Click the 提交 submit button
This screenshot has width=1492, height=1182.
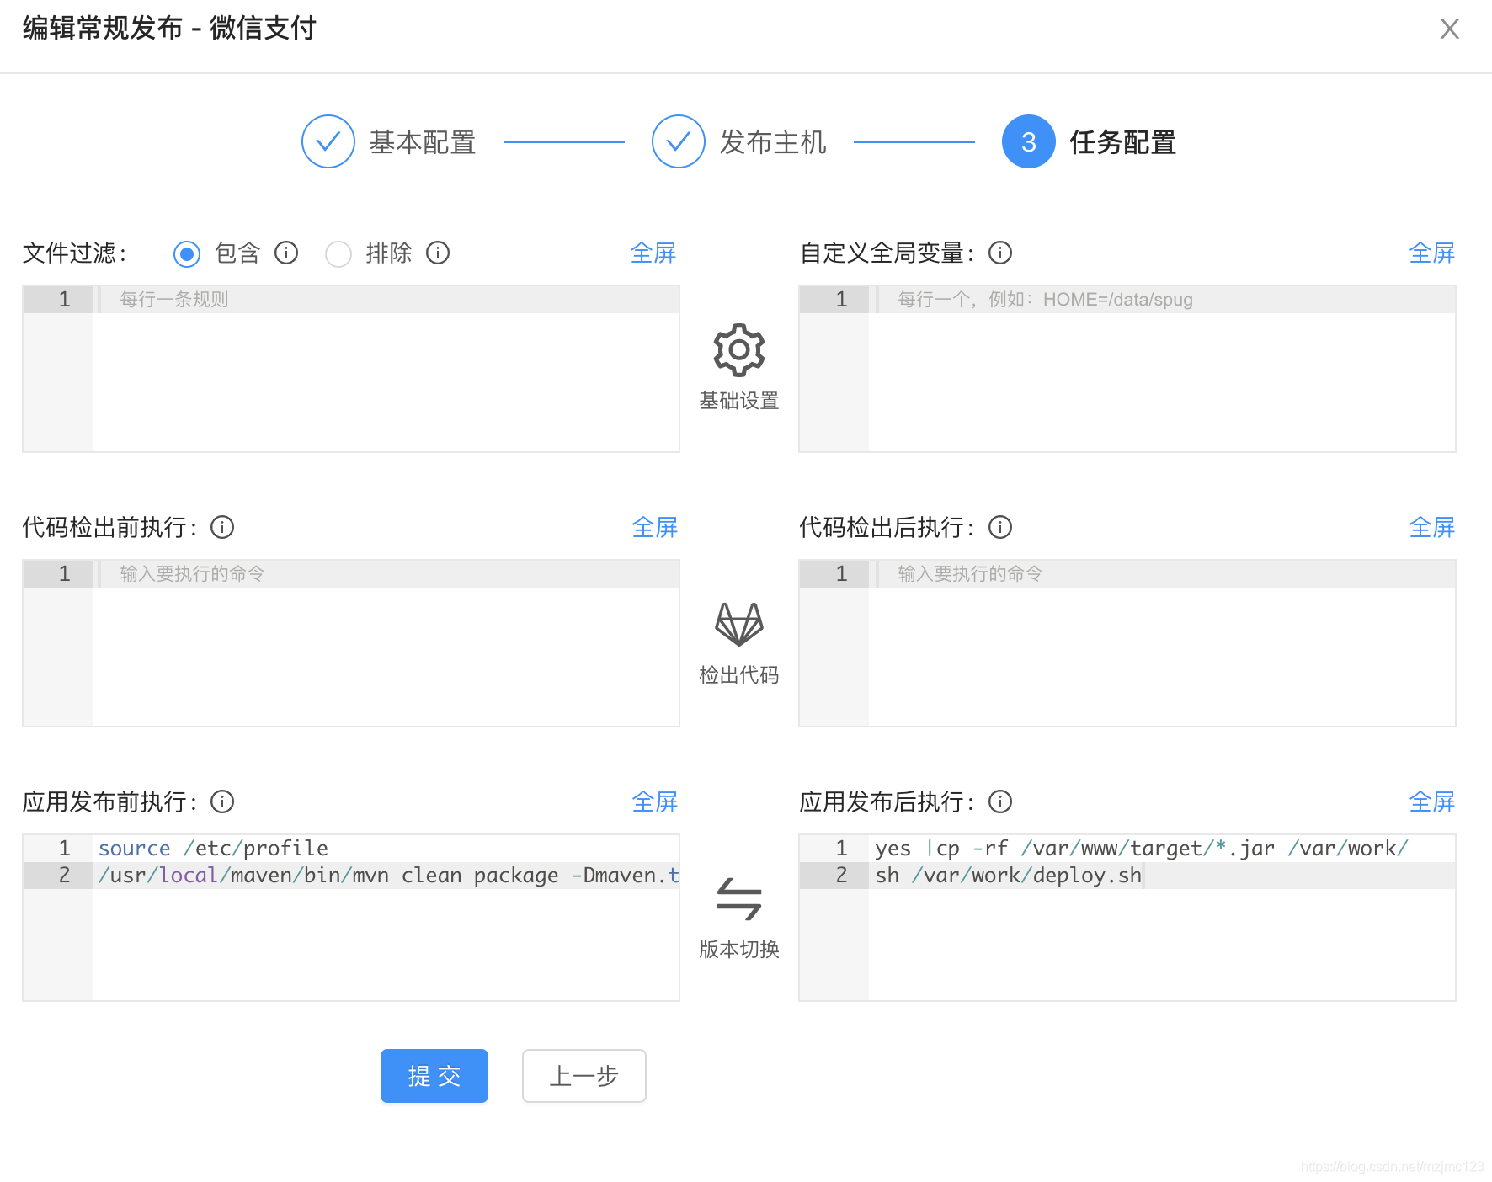434,1076
